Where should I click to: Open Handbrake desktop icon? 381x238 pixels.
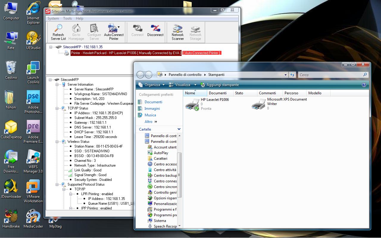(11, 219)
